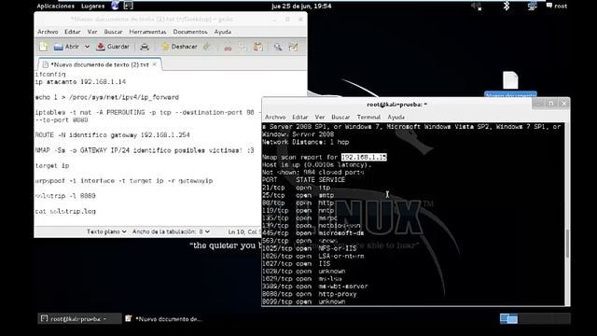Expand the Abrir recent files arrow
The height and width of the screenshot is (336, 597).
point(87,47)
